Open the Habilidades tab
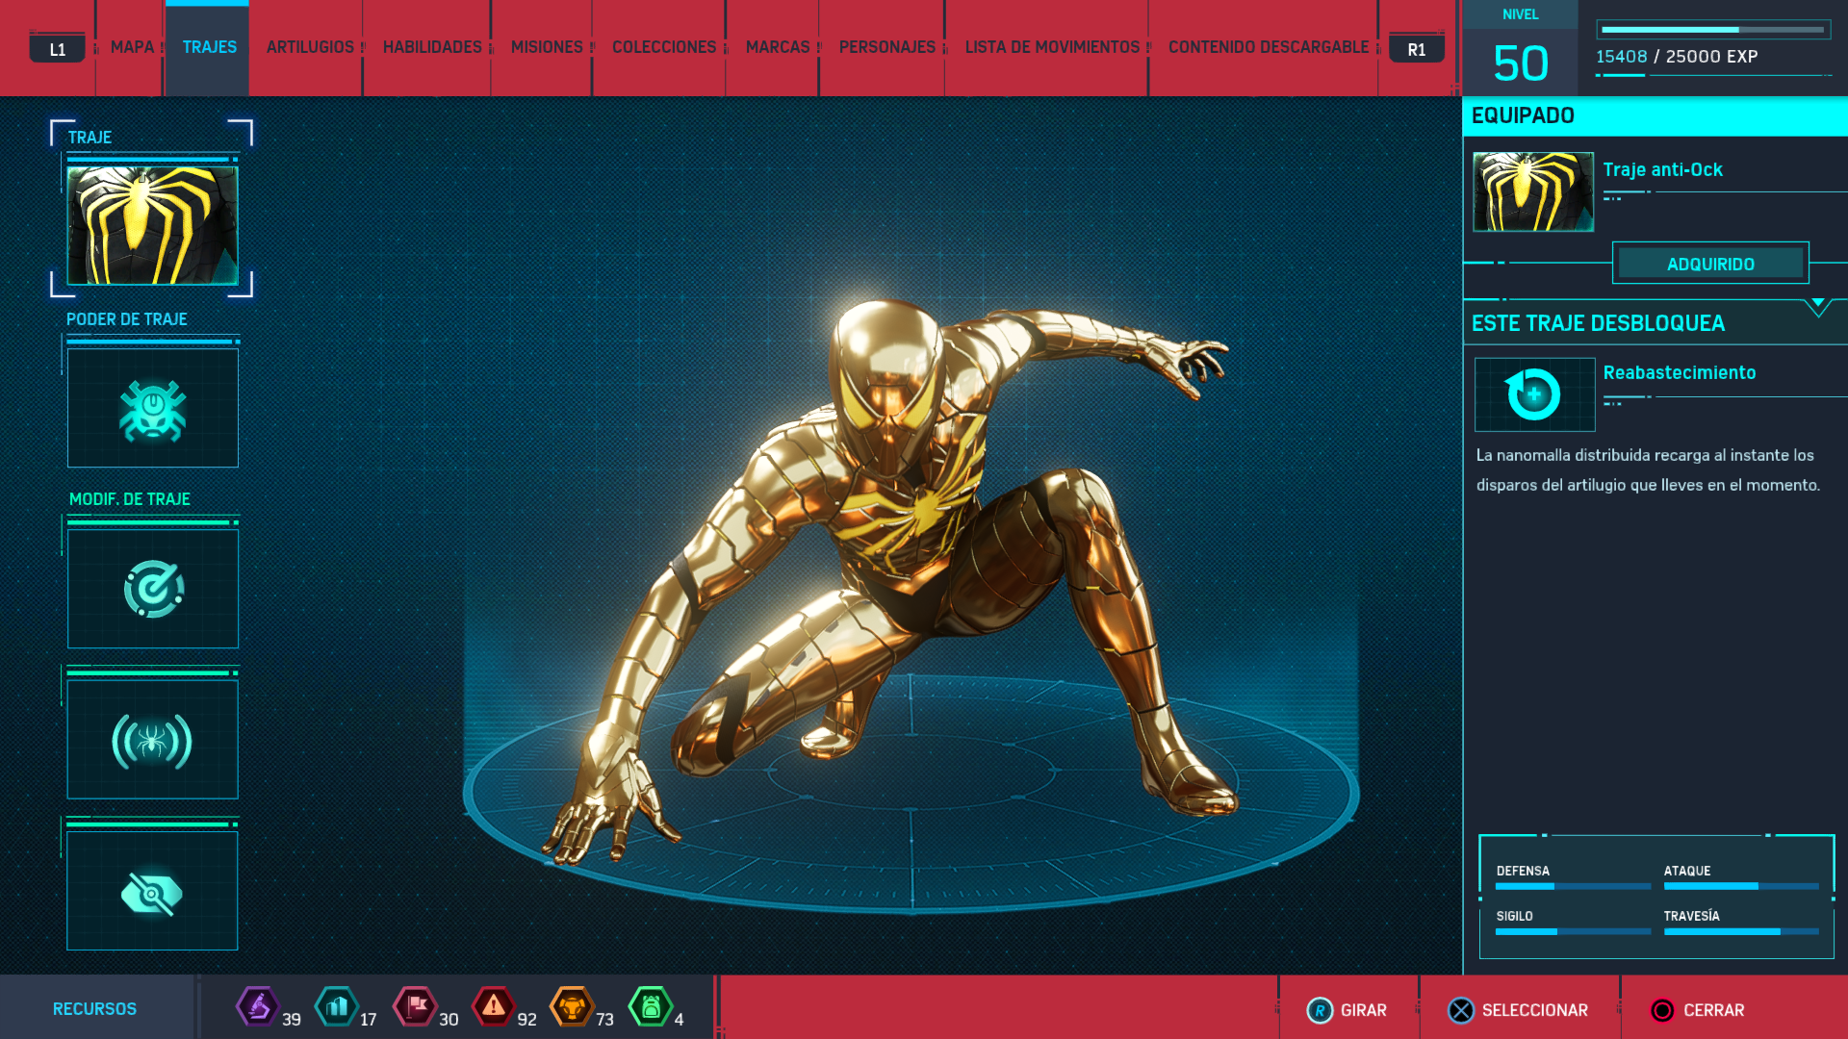1848x1039 pixels. pos(432,47)
